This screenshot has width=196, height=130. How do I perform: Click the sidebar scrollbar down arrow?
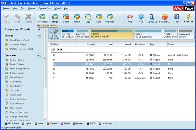pos(45,120)
